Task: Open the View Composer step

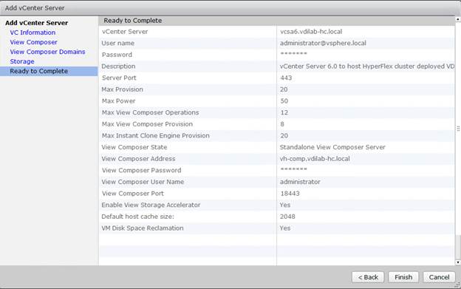Action: (33, 42)
